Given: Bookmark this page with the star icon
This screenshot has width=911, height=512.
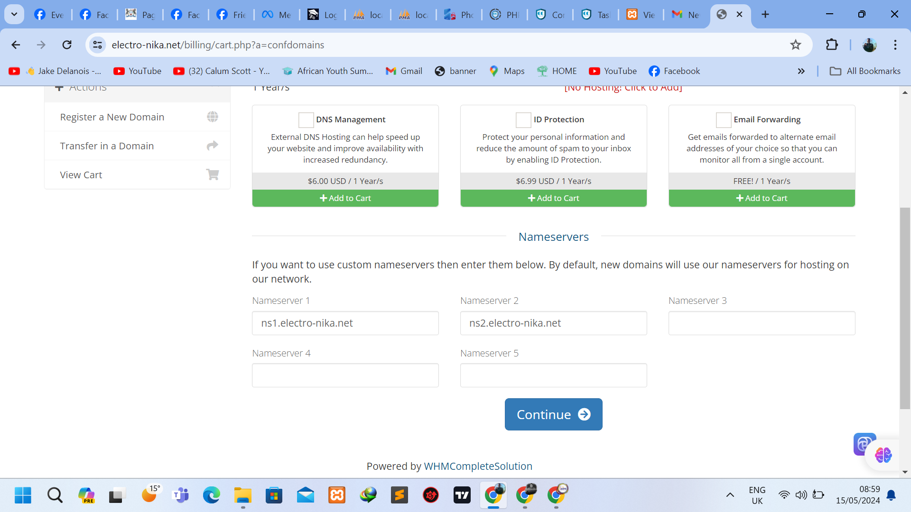Looking at the screenshot, I should point(796,45).
